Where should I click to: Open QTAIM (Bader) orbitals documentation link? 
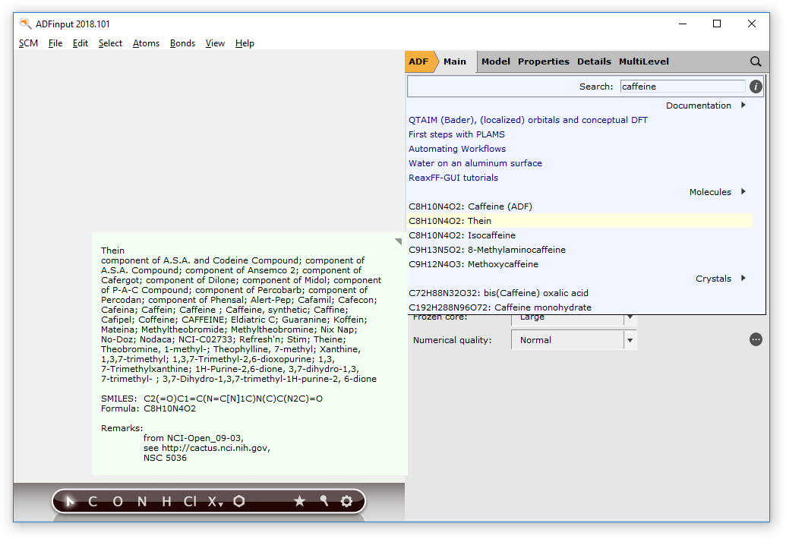coord(528,120)
